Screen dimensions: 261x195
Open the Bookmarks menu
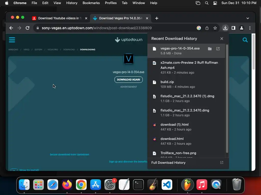[91, 3]
